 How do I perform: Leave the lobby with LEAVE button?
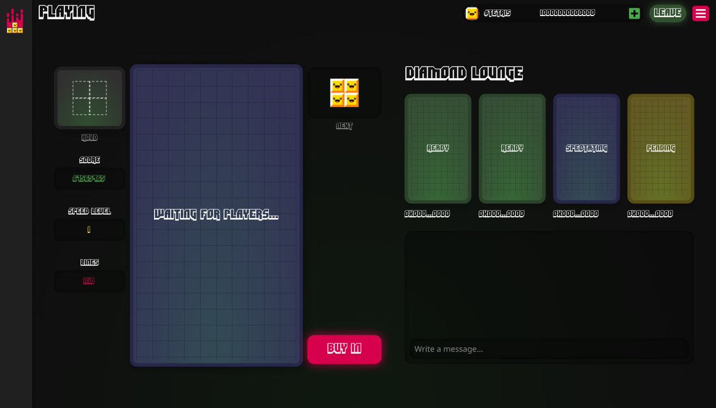(x=668, y=13)
